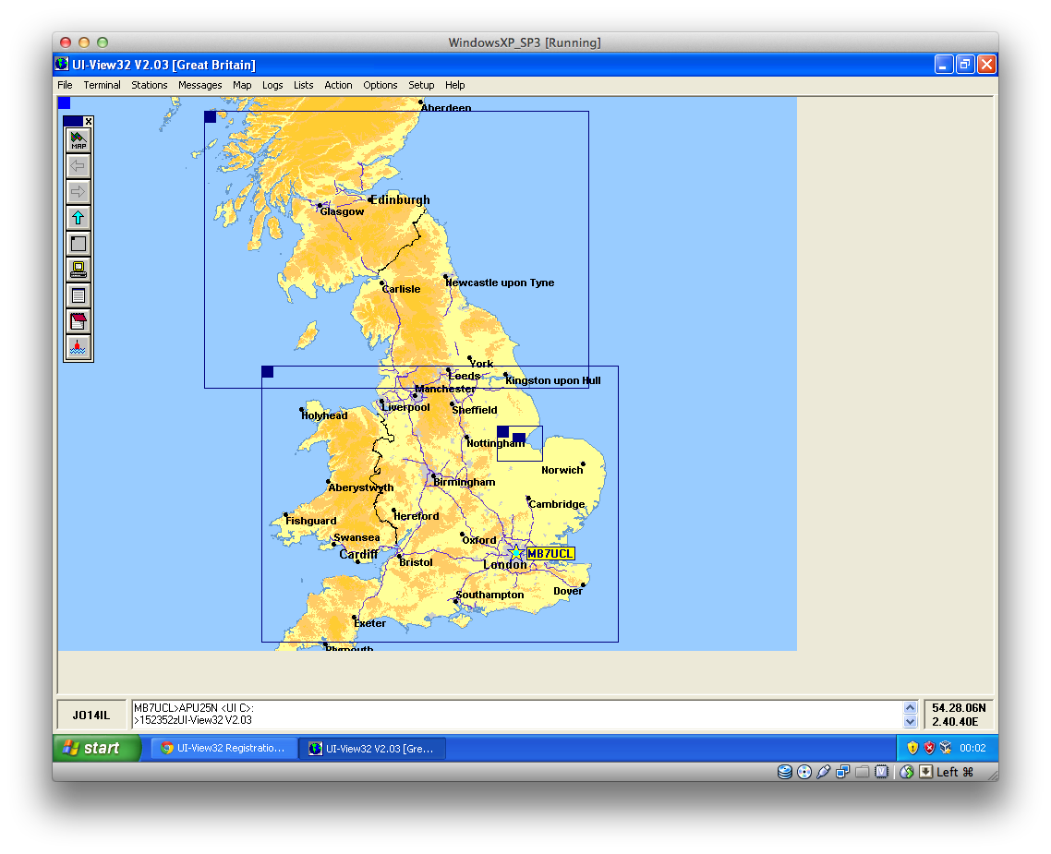Click the greyed left arrow (previous map) button

79,166
